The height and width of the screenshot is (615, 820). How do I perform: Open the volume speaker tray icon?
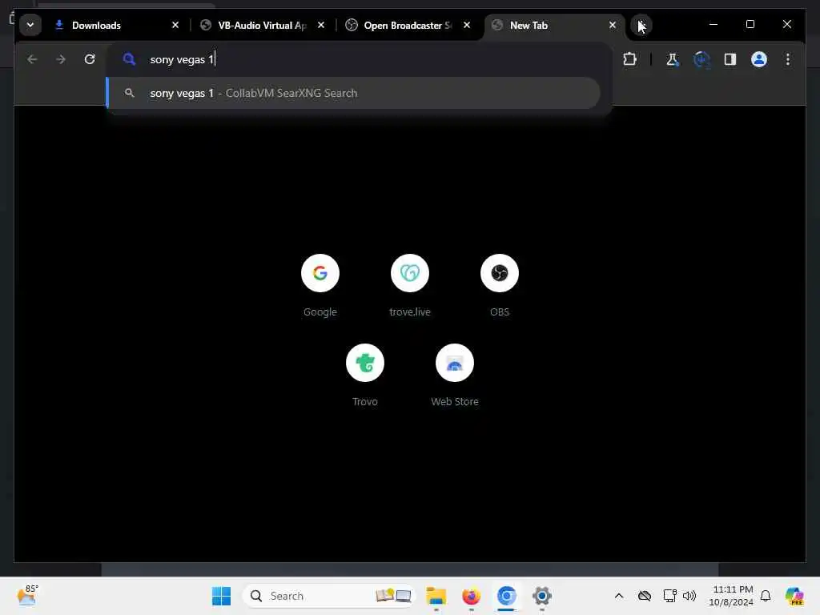(689, 596)
